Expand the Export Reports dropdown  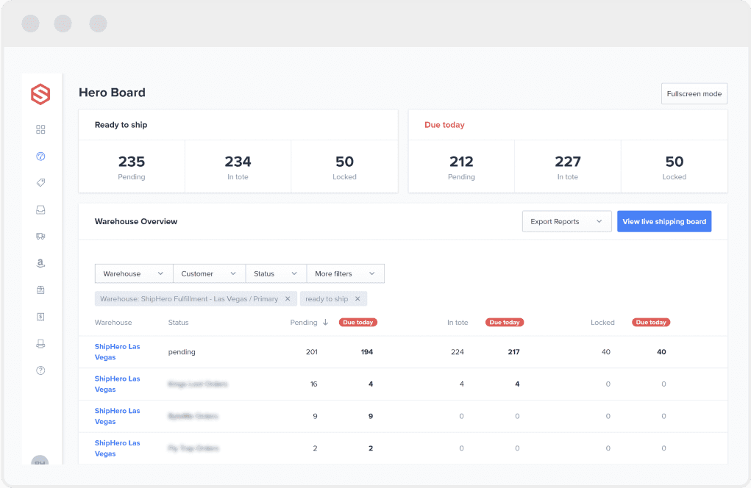click(x=566, y=221)
